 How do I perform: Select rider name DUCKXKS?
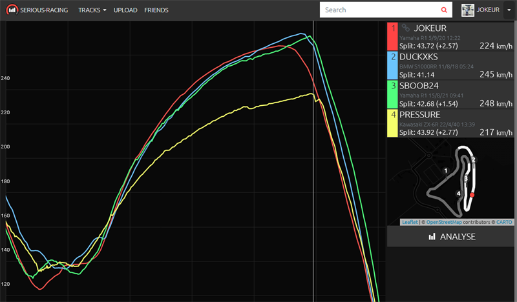[419, 57]
